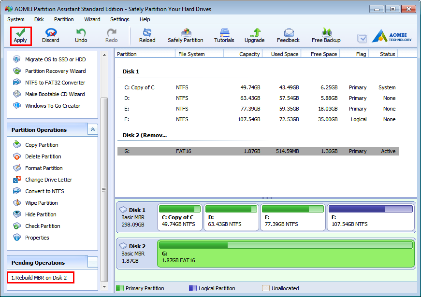The image size is (421, 297).
Task: Select the E: partition row in list
Action: (258, 109)
